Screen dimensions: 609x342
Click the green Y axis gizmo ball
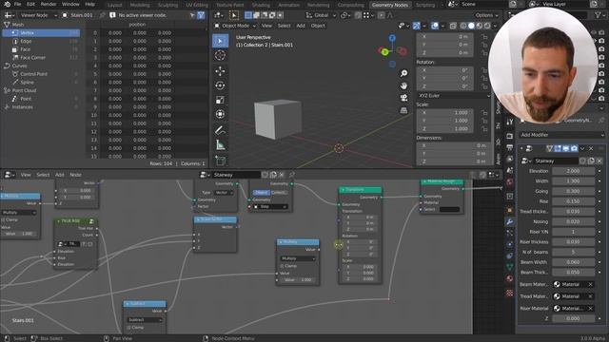click(384, 52)
